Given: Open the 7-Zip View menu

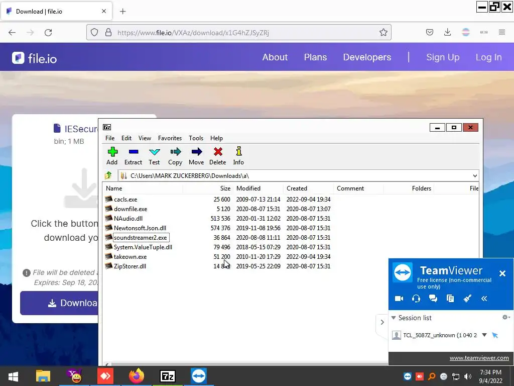Looking at the screenshot, I should coord(145,138).
